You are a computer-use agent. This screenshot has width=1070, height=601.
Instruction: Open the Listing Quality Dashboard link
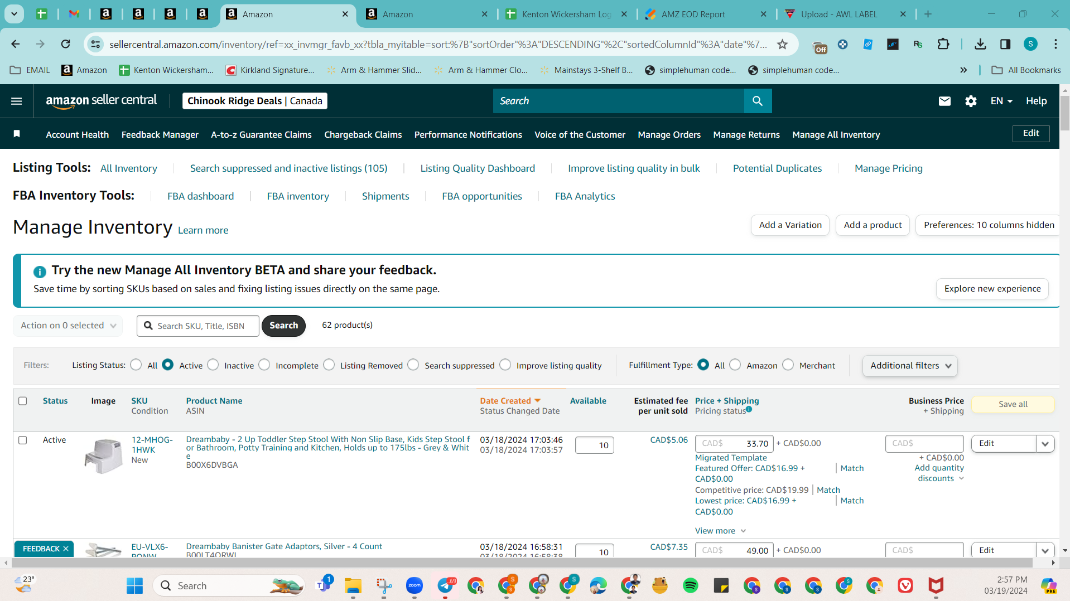pyautogui.click(x=478, y=168)
